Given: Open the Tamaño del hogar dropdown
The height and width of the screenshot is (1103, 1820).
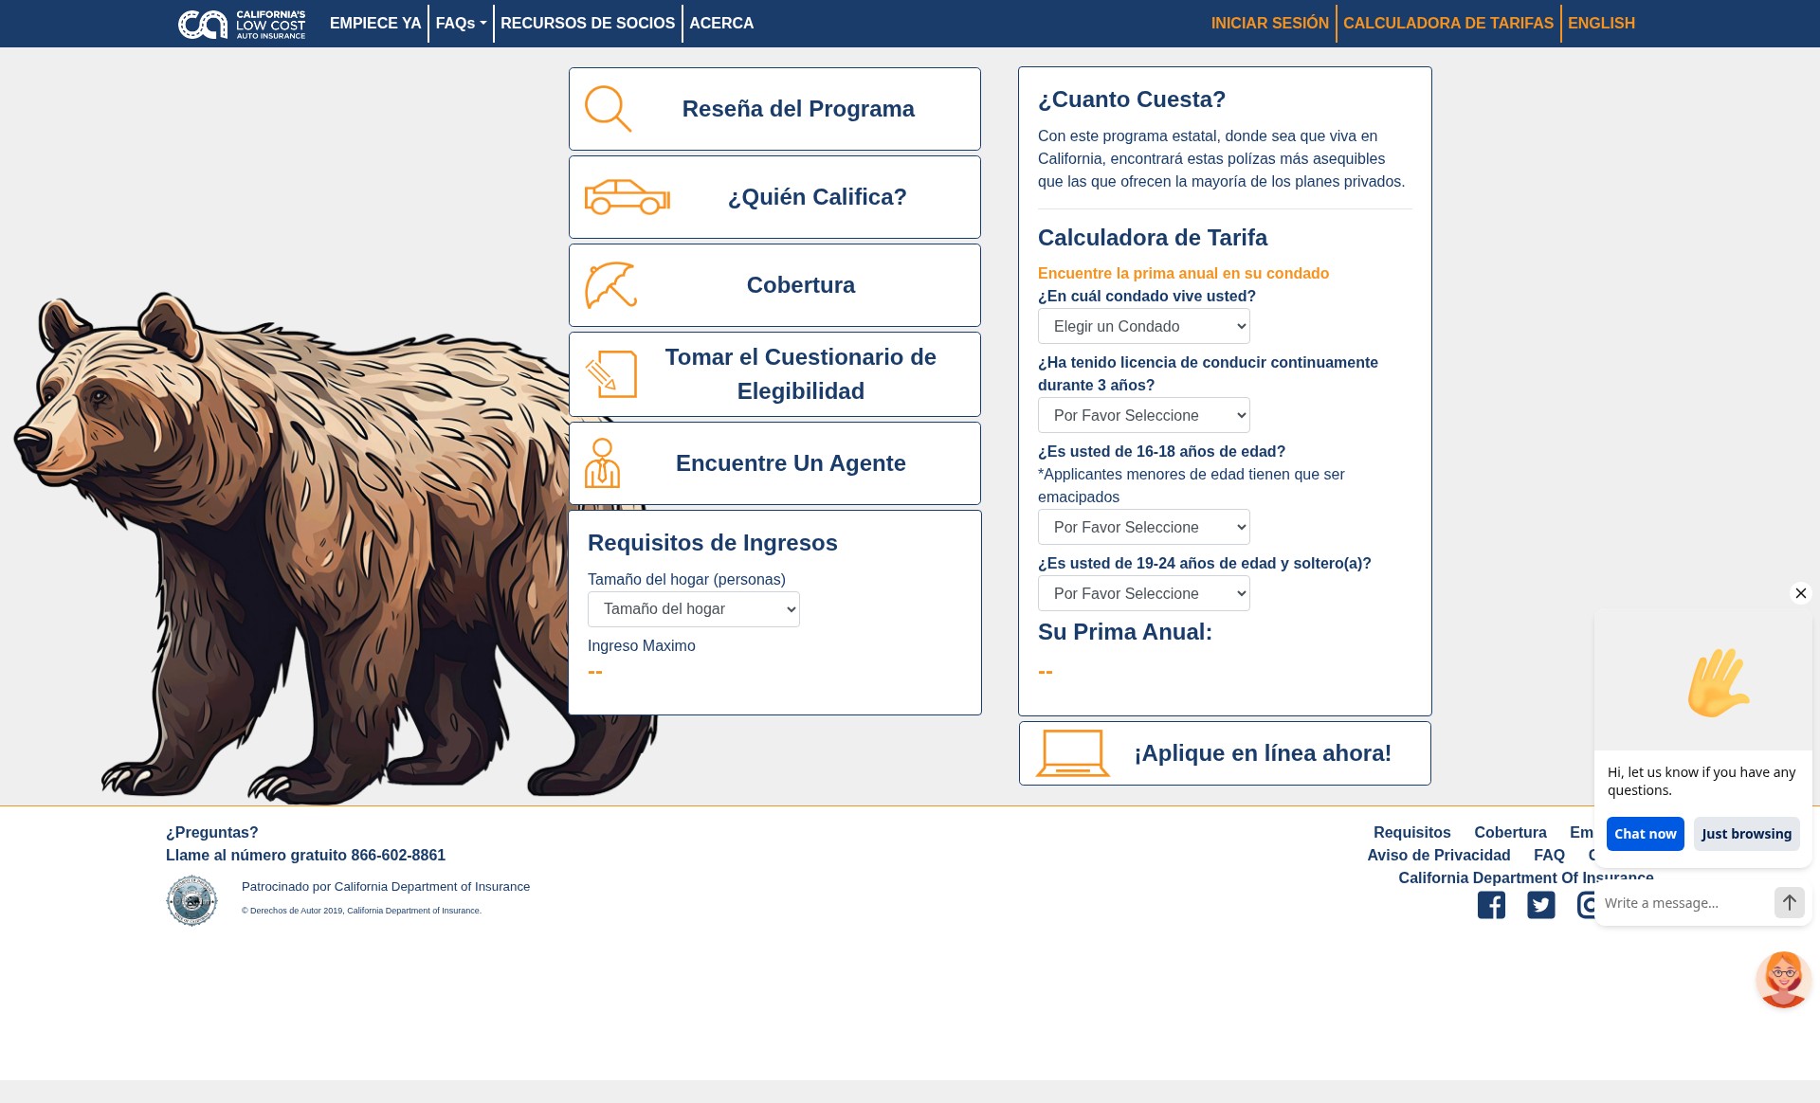Looking at the screenshot, I should (x=694, y=609).
